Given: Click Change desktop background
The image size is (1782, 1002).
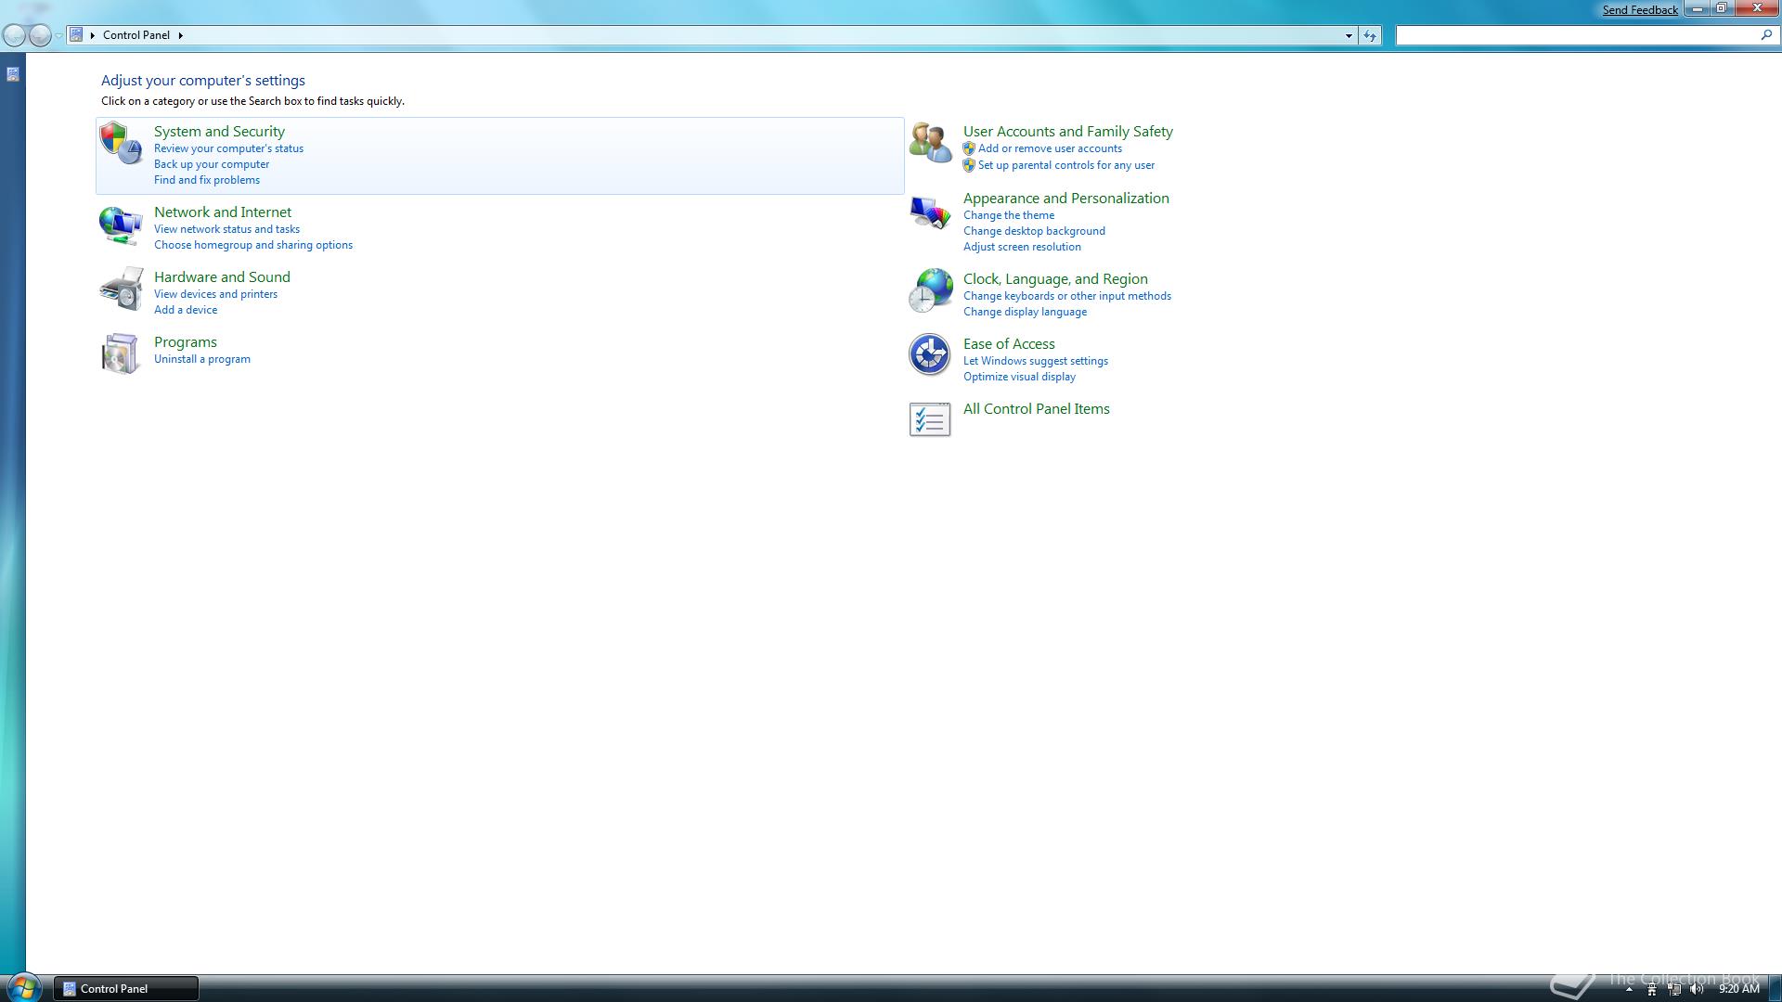Looking at the screenshot, I should click(1034, 231).
